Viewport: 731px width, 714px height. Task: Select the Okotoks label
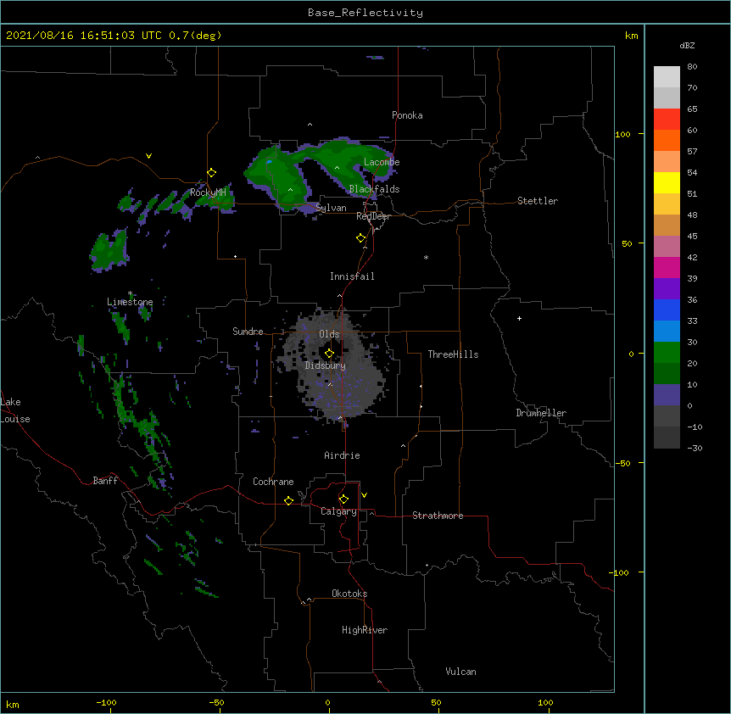pyautogui.click(x=349, y=594)
